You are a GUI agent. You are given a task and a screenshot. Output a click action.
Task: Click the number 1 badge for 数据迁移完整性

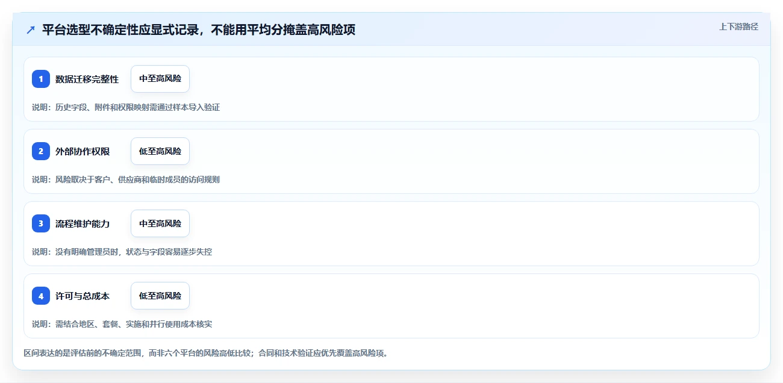click(x=41, y=79)
